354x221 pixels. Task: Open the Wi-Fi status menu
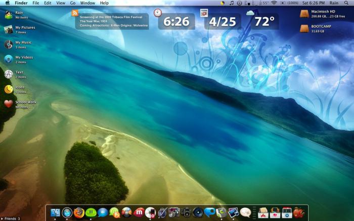(274, 3)
